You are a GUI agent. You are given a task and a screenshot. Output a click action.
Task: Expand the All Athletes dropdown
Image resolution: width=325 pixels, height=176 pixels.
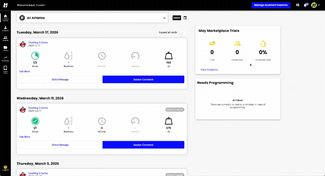pos(92,18)
